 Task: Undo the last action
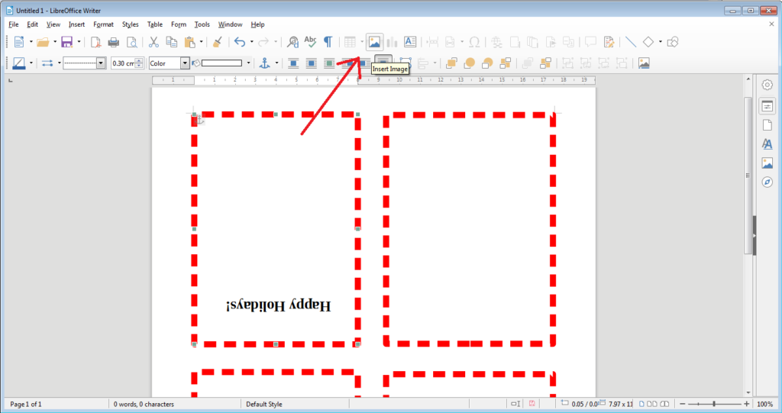[240, 42]
